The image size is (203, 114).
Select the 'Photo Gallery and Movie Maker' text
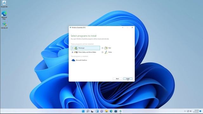(87, 52)
